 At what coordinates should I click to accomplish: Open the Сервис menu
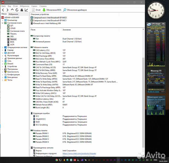pyautogui.click(x=34, y=6)
